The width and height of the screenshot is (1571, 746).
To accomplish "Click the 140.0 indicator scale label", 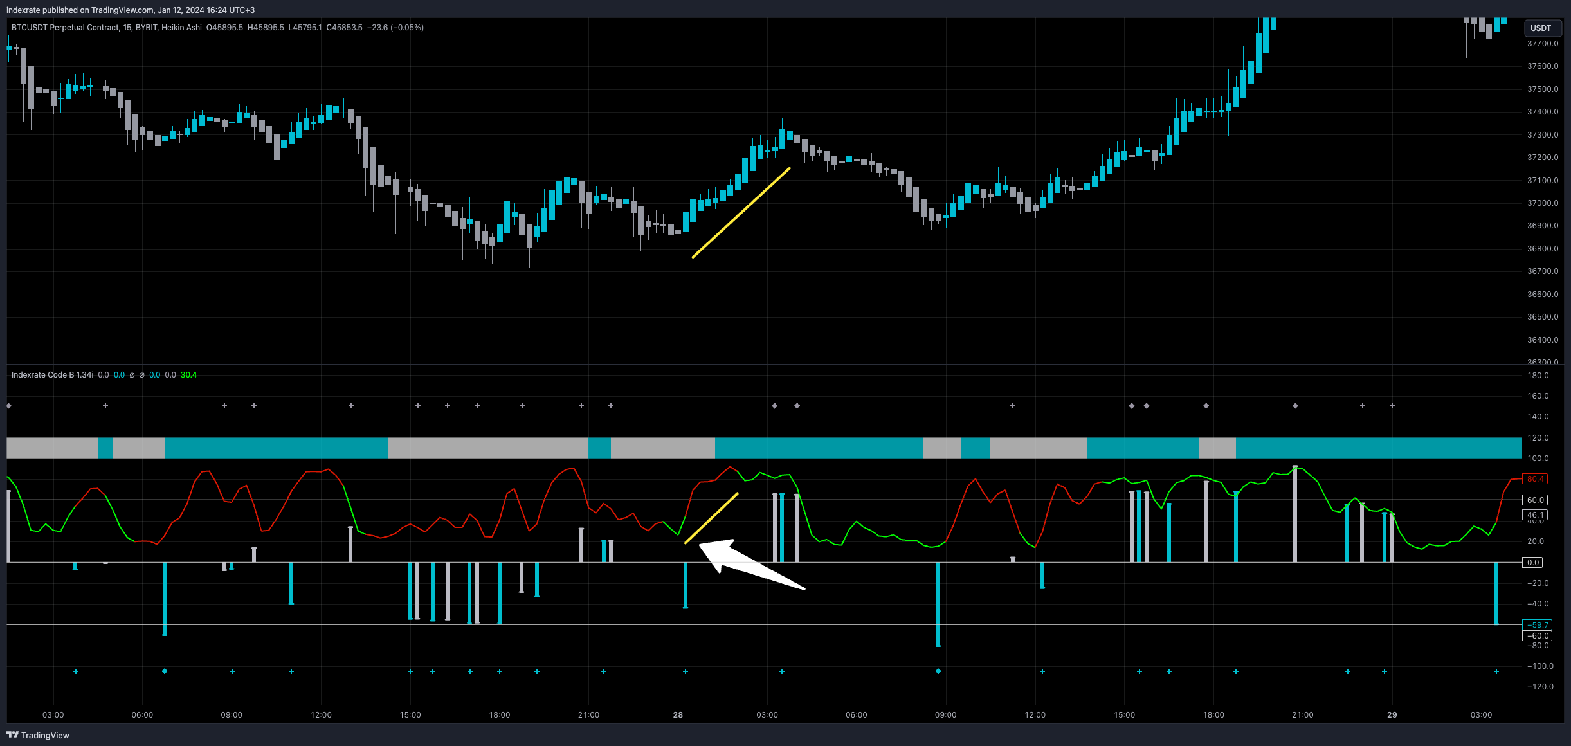I will pos(1538,417).
